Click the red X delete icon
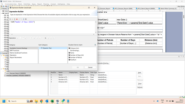 pyautogui.click(x=17, y=19)
